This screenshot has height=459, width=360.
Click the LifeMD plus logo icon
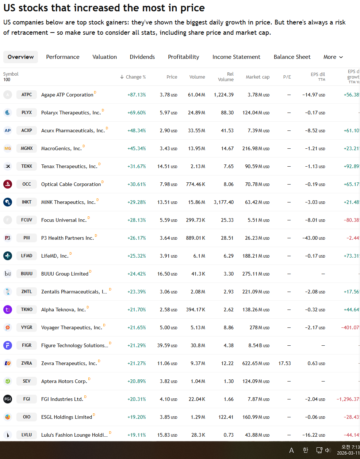8,256
